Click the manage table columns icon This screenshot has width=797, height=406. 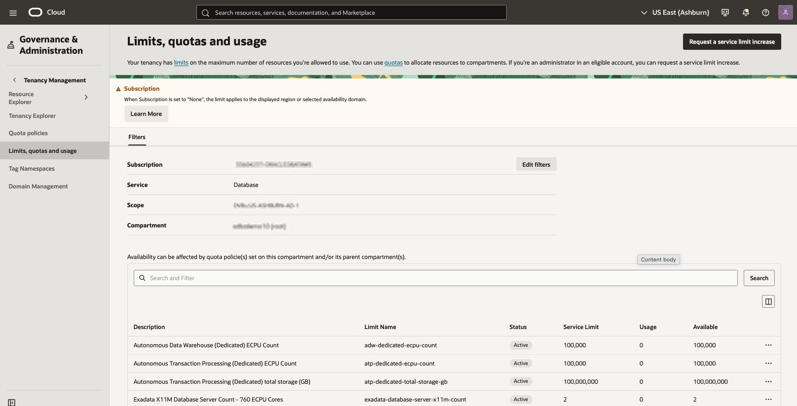(768, 301)
